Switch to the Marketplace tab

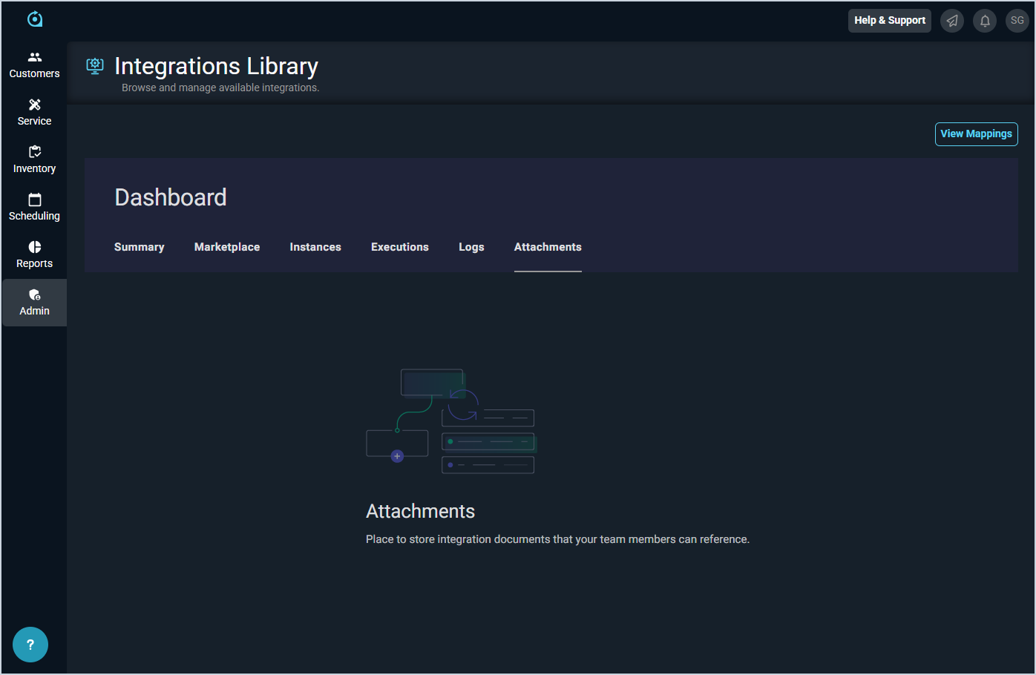[227, 247]
